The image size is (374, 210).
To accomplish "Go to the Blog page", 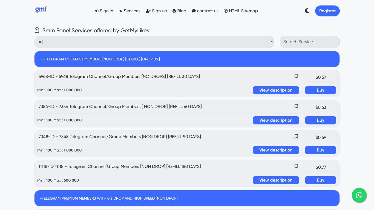I will click(x=179, y=11).
